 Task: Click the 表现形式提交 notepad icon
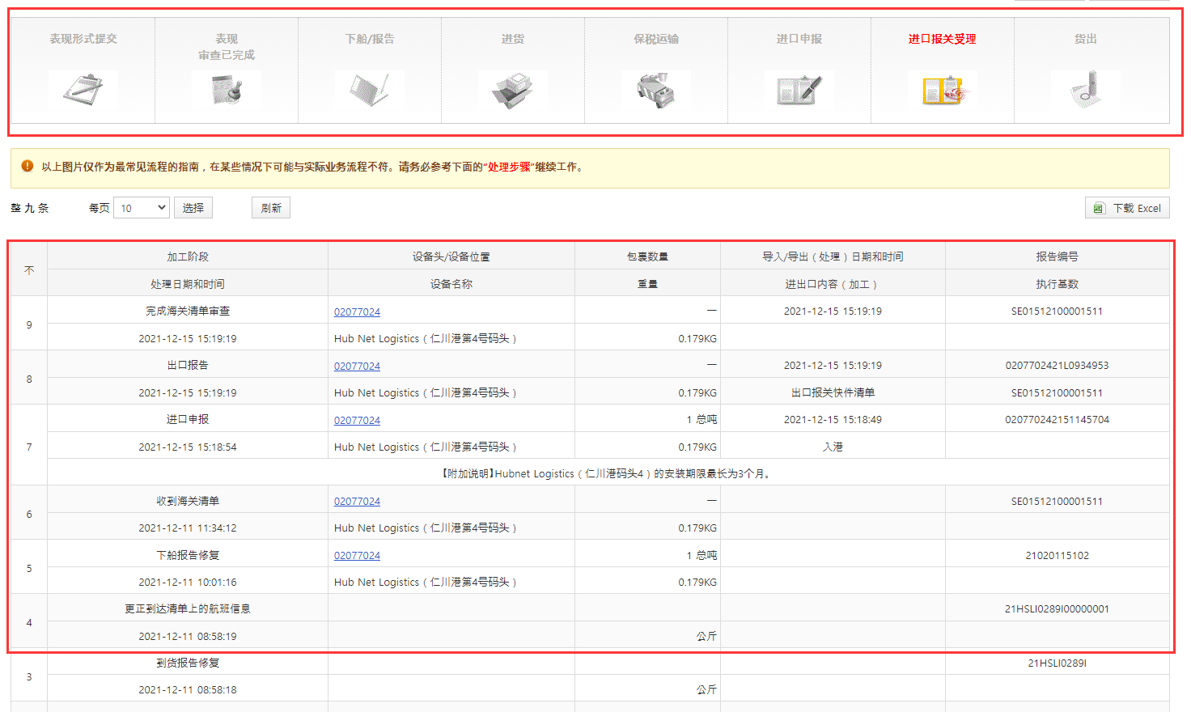(83, 90)
